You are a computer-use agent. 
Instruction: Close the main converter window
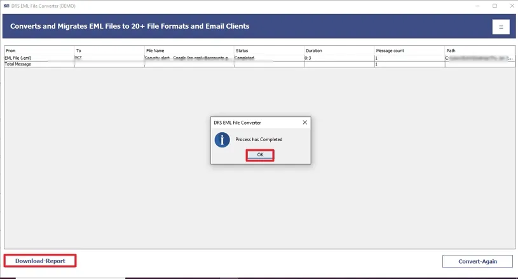tap(512, 6)
